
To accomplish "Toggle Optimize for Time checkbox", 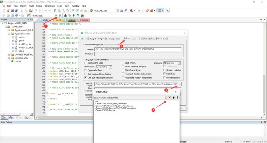I will 86,70.
